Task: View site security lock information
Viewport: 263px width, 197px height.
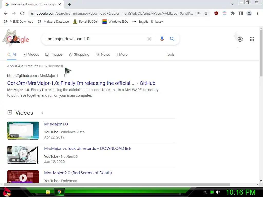Action: [x=32, y=13]
